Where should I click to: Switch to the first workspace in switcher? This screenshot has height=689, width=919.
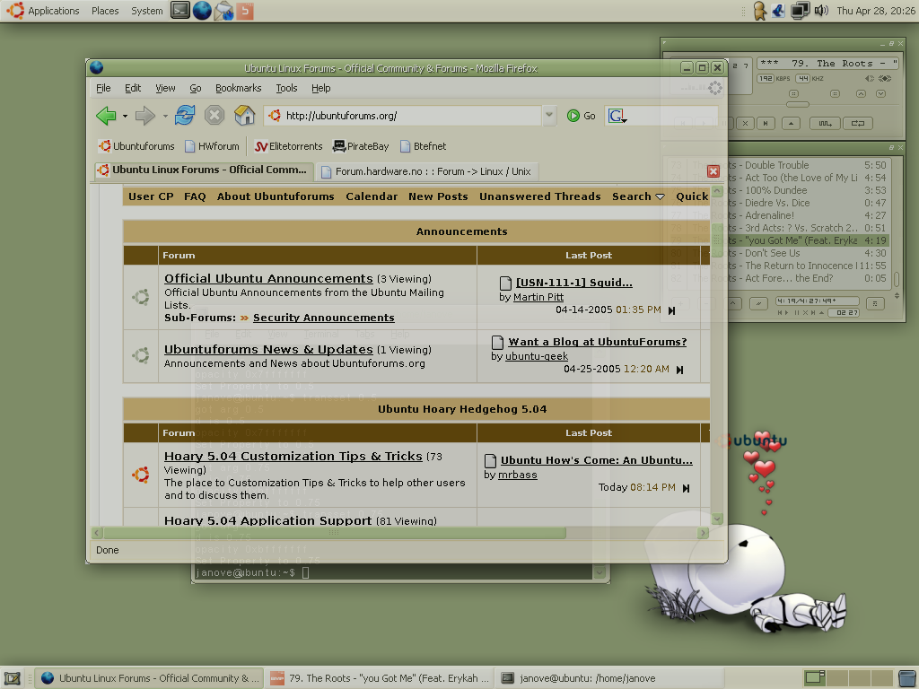click(815, 678)
